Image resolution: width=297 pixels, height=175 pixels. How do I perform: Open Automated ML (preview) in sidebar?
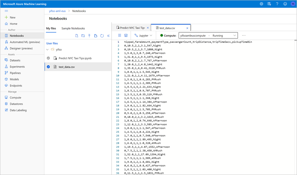point(25,42)
